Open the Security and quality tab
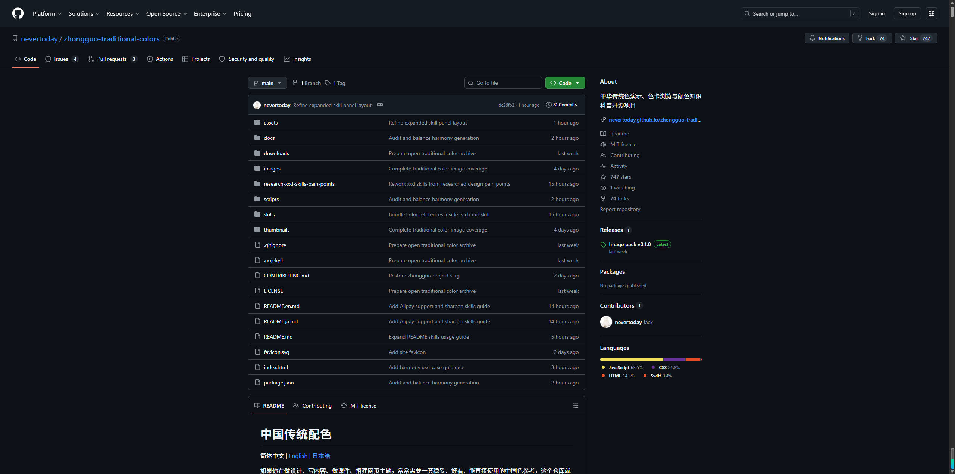 [247, 59]
